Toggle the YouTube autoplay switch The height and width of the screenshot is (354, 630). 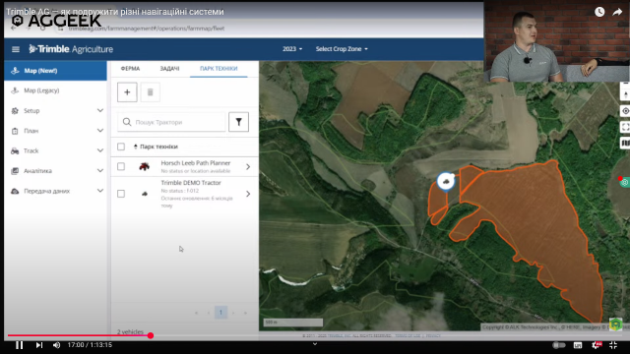click(x=558, y=345)
